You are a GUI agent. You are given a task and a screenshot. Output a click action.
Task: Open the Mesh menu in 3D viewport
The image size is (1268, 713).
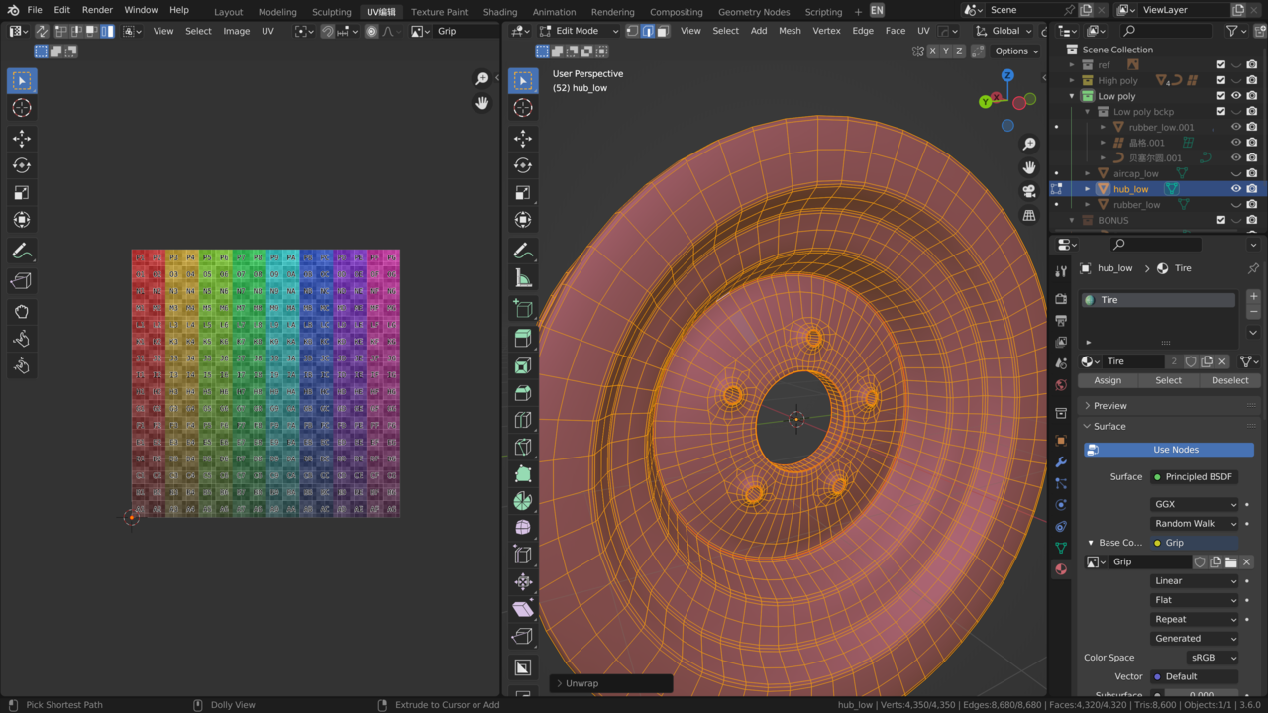coord(790,31)
